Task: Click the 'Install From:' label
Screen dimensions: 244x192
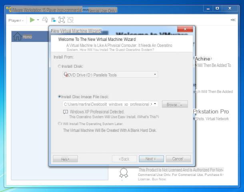Action: click(x=64, y=57)
